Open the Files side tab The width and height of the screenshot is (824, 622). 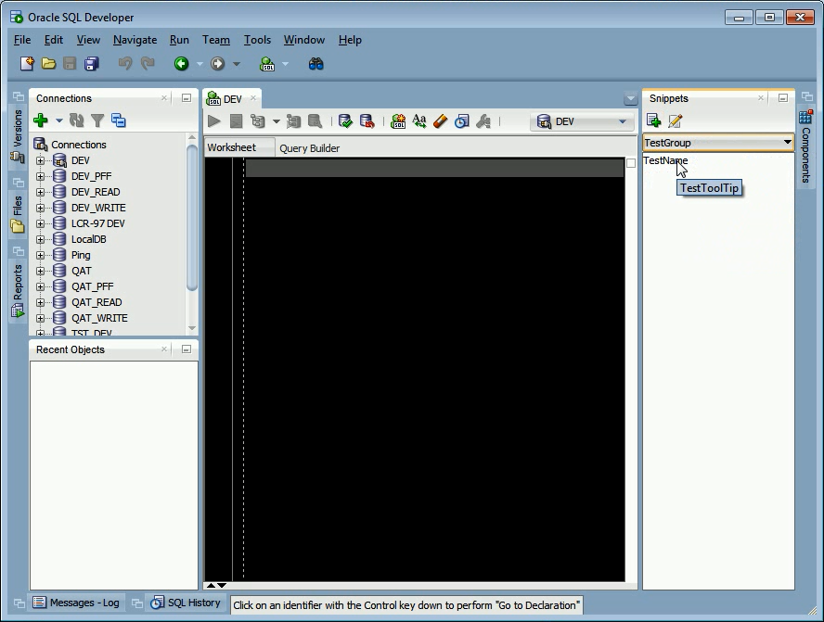pyautogui.click(x=18, y=213)
